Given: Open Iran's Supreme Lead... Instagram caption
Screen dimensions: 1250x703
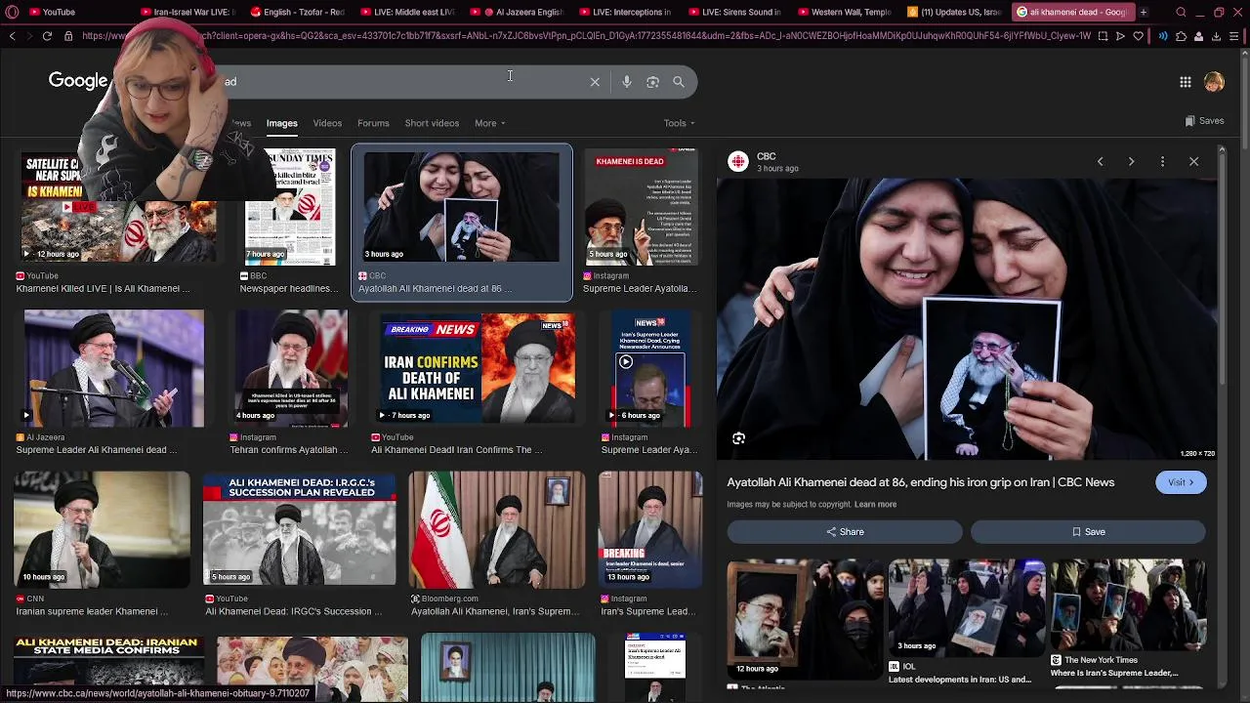Looking at the screenshot, I should pyautogui.click(x=647, y=611).
